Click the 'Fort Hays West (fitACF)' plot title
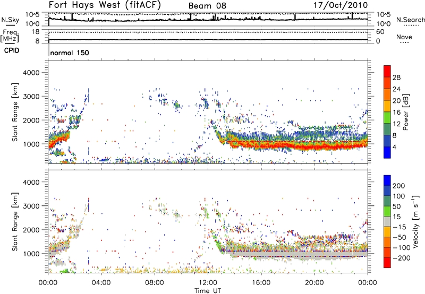This screenshot has width=425, height=294. pos(105,5)
